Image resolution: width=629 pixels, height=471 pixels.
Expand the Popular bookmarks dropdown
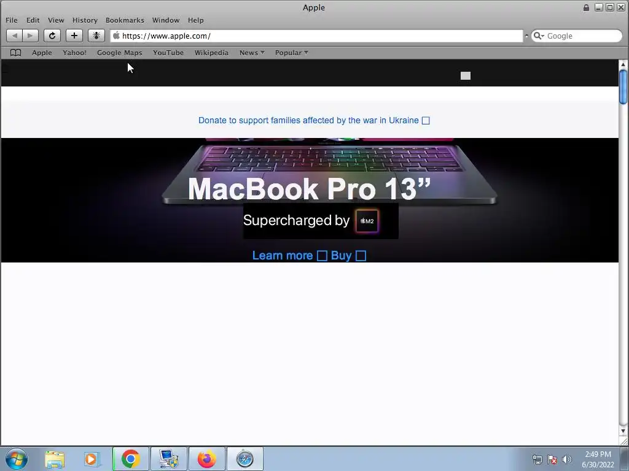pyautogui.click(x=292, y=53)
